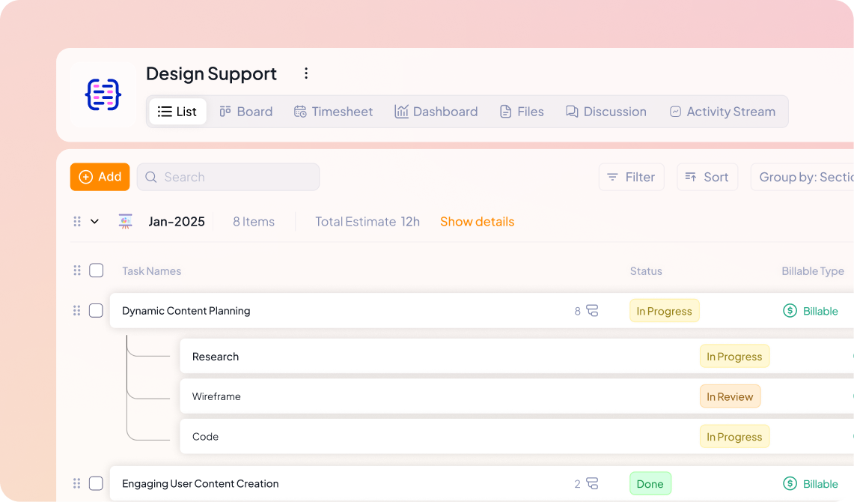
Task: Click subtask icon on Engaging User Content Creation
Action: [592, 483]
